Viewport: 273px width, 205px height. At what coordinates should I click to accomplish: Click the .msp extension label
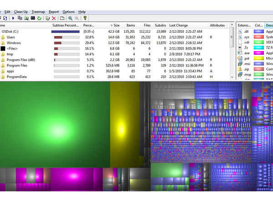point(248,75)
